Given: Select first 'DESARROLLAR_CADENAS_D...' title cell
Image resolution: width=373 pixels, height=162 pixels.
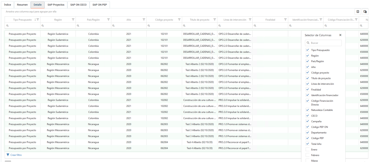Looking at the screenshot, I should pos(199,34).
